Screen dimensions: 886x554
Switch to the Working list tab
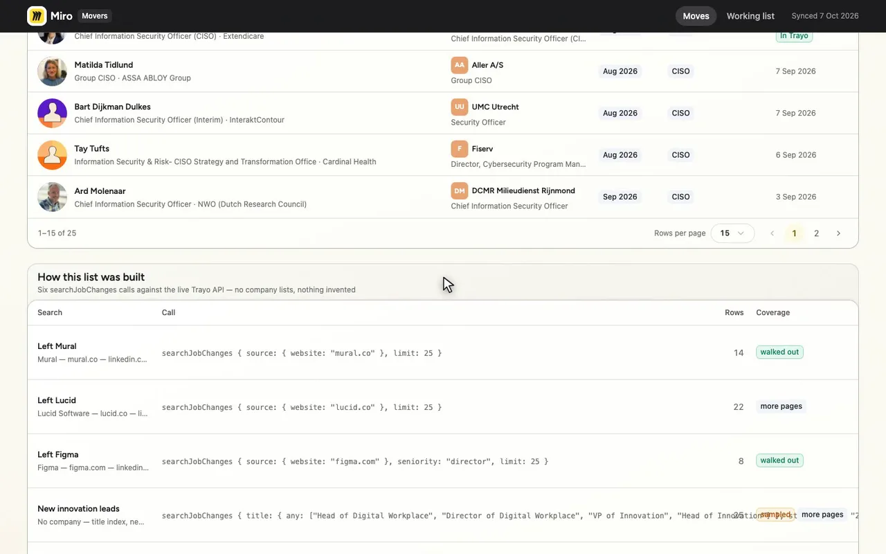coord(750,16)
